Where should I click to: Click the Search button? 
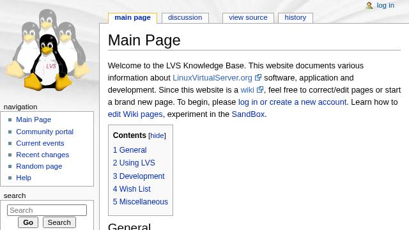pyautogui.click(x=59, y=222)
